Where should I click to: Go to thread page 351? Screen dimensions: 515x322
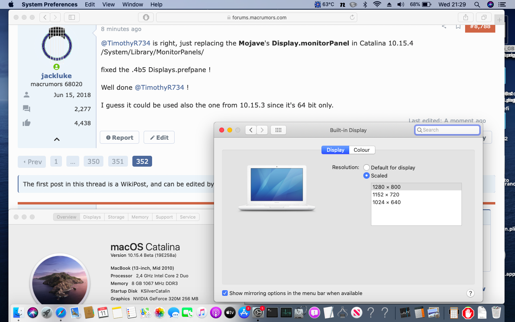coord(118,161)
